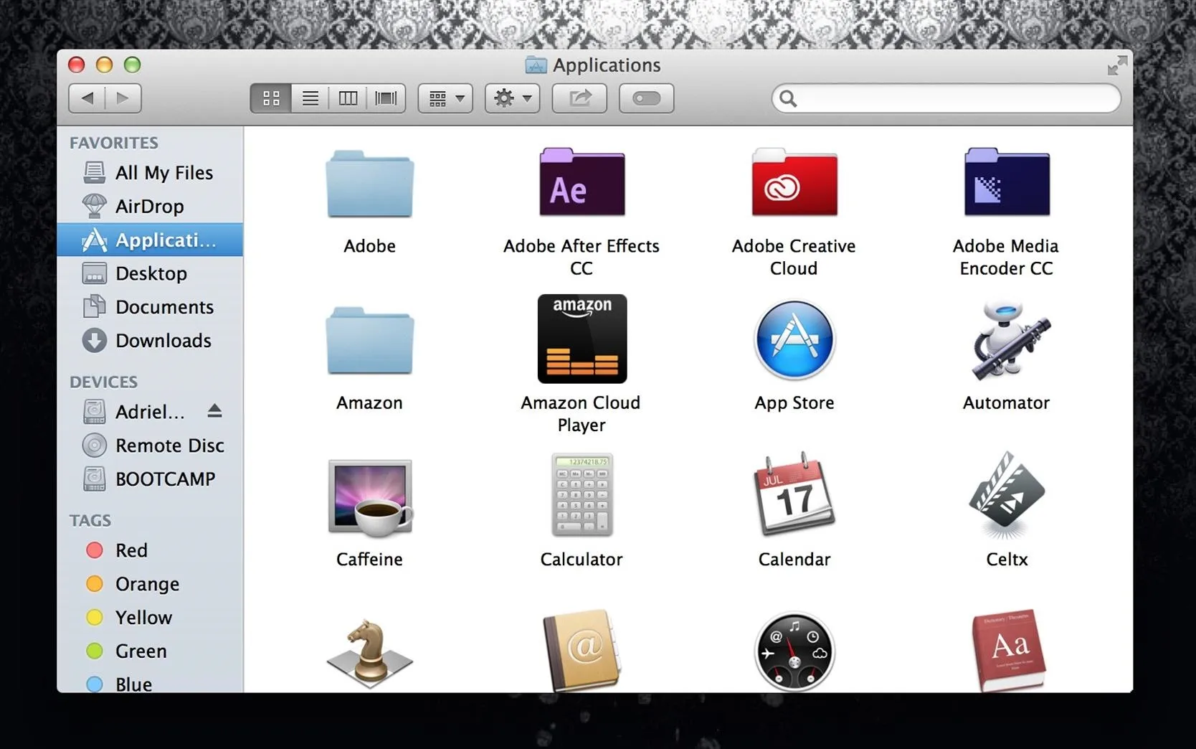The width and height of the screenshot is (1196, 749).
Task: Click the Applications title folder icon
Action: (x=536, y=65)
